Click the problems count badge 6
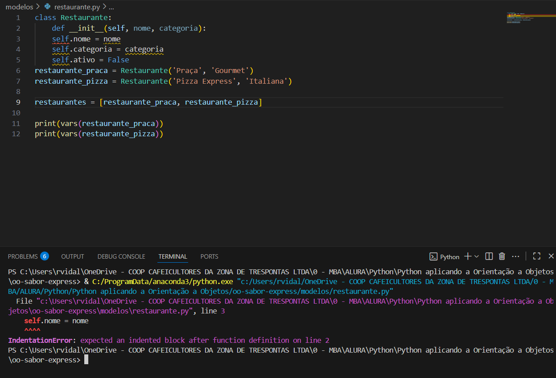556x378 pixels. 44,256
